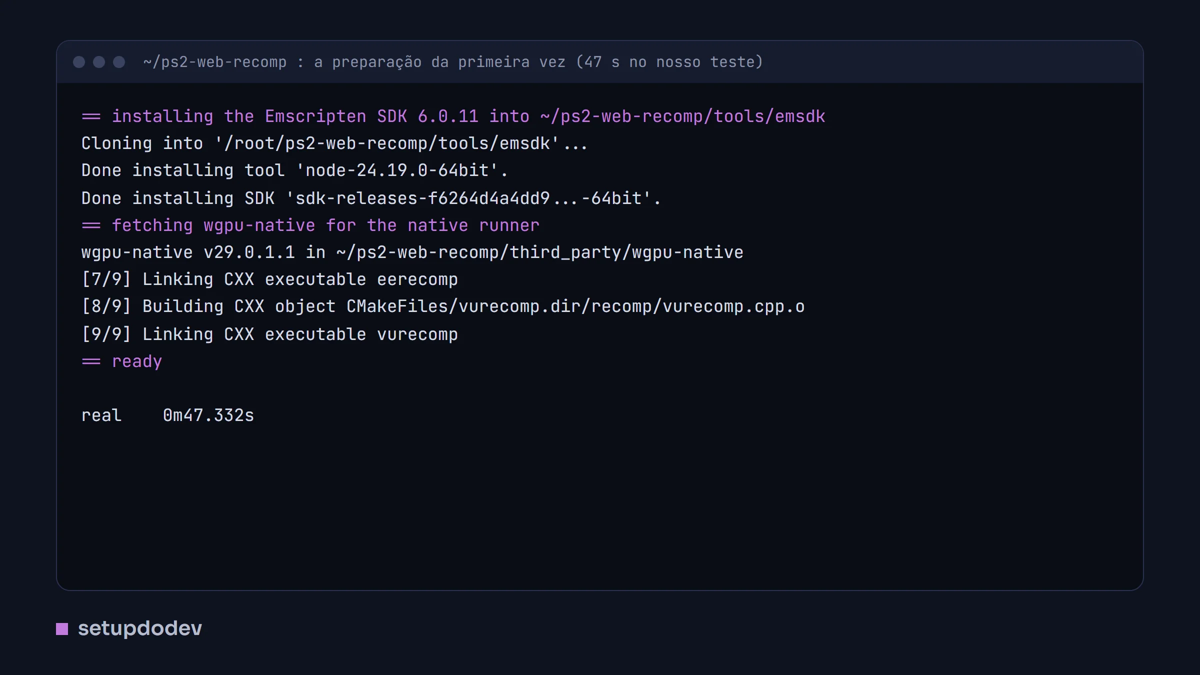Click the purple 'ready' status line
Screen dimensions: 1200x675
pos(122,361)
